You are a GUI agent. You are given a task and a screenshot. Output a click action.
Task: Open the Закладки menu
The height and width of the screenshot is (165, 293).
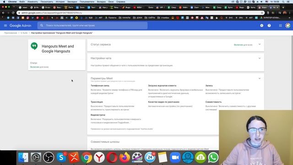pyautogui.click(x=72, y=2)
